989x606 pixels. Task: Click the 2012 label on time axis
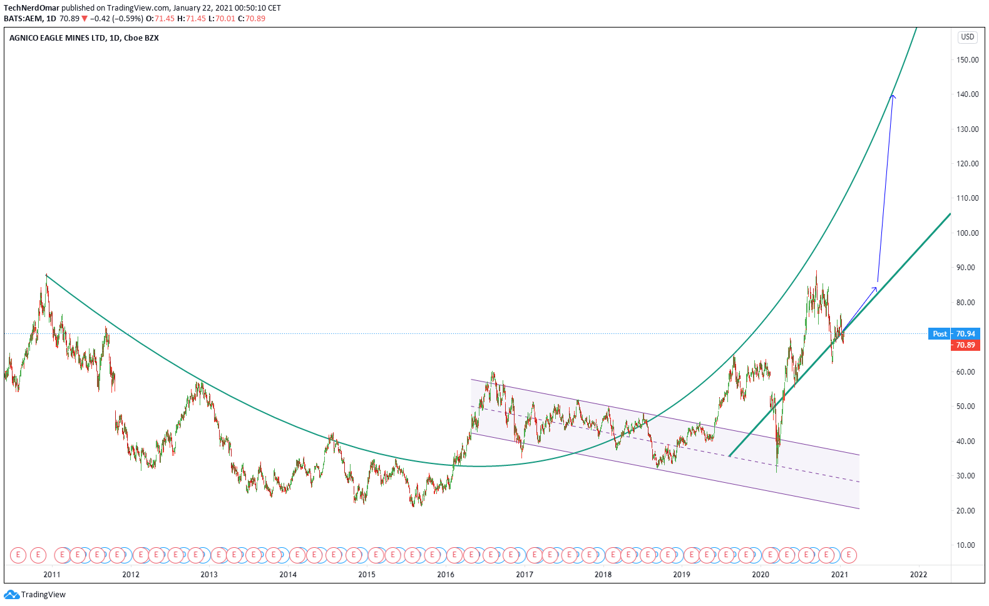[x=131, y=575]
